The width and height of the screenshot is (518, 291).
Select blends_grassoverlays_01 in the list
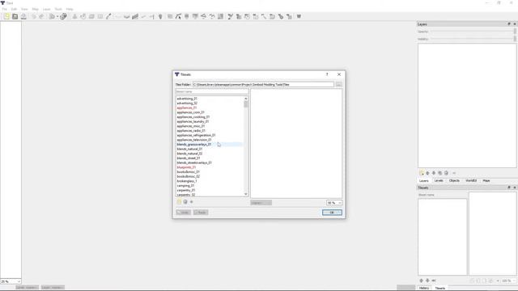[194, 145]
